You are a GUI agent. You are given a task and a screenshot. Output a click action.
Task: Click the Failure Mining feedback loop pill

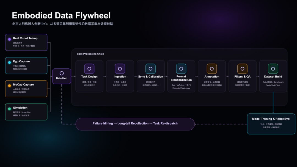135,124
